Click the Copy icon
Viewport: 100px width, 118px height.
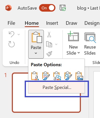pyautogui.click(x=49, y=44)
